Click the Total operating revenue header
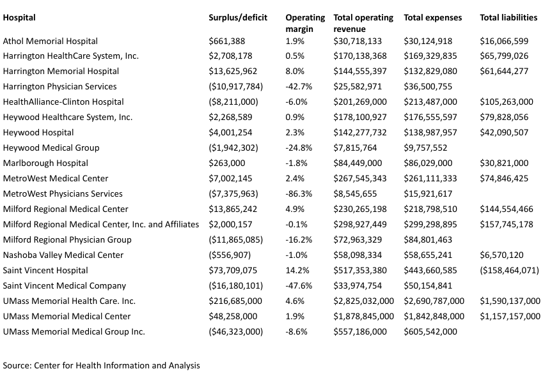Viewport: 543px width, 385px height. coord(363,24)
